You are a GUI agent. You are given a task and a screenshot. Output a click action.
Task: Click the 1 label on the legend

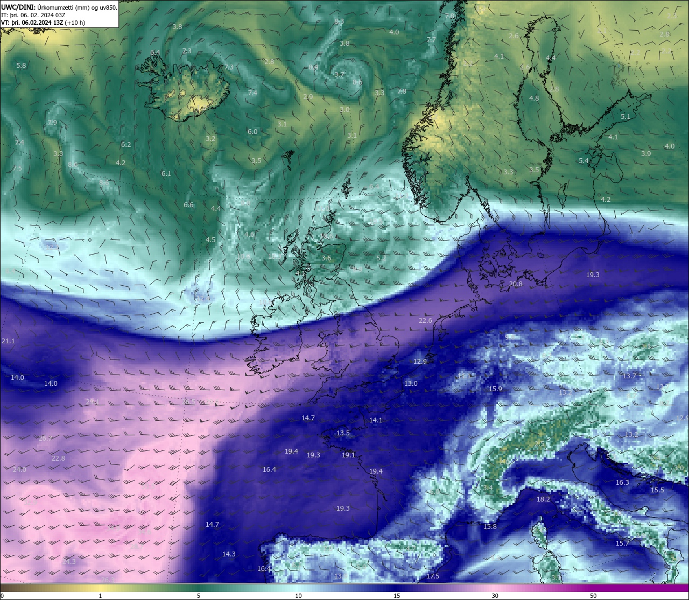tap(100, 596)
